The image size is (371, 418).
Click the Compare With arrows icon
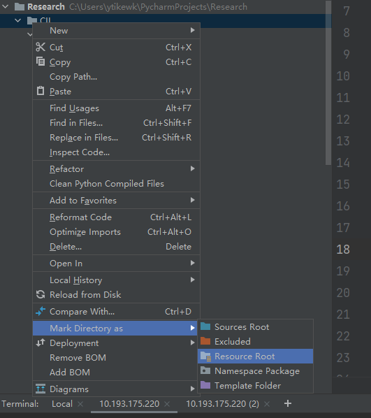pos(41,311)
